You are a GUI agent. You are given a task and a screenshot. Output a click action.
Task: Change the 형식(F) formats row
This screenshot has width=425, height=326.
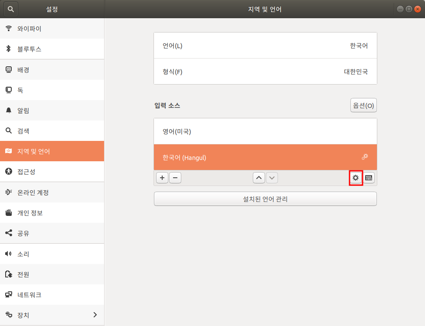click(x=265, y=72)
